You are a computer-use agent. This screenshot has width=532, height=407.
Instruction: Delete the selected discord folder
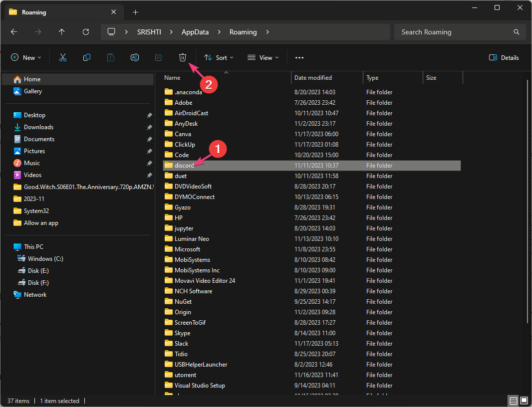(183, 57)
